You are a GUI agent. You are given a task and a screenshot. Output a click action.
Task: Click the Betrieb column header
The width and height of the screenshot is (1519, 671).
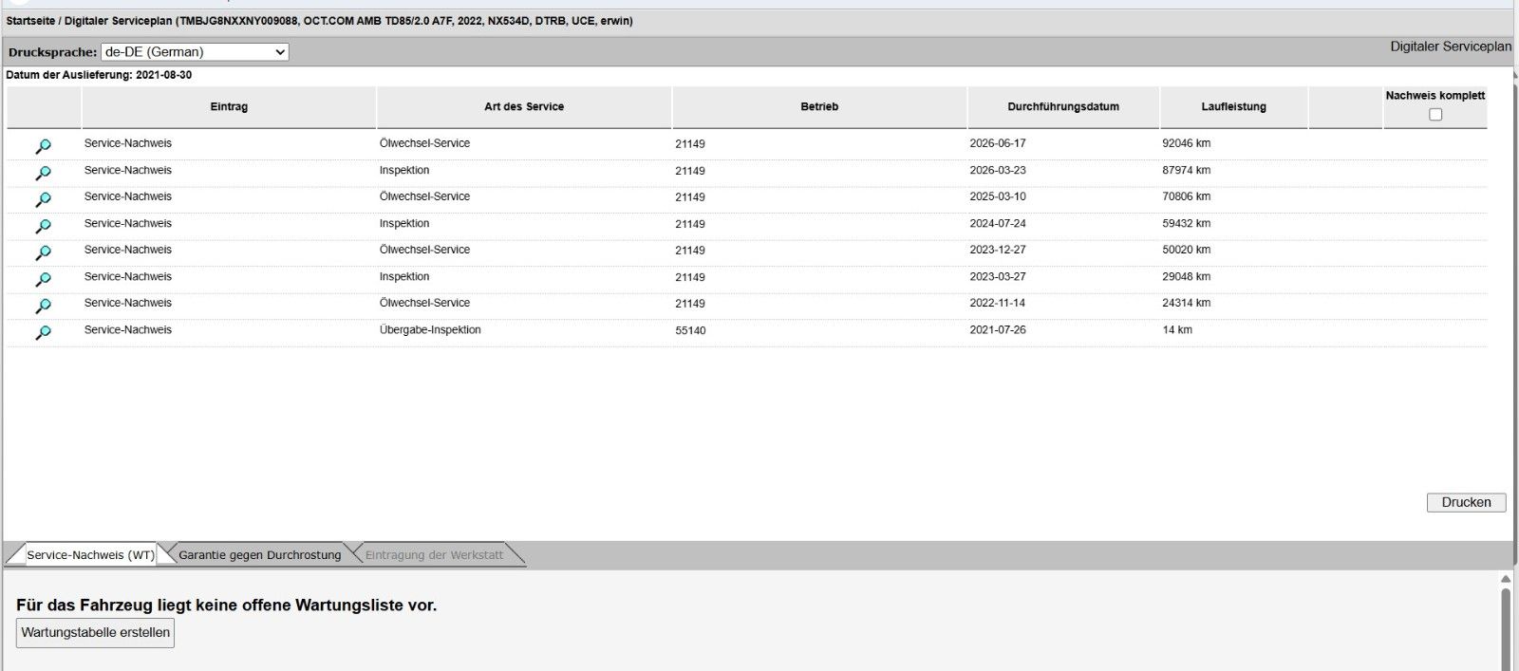pyautogui.click(x=819, y=106)
